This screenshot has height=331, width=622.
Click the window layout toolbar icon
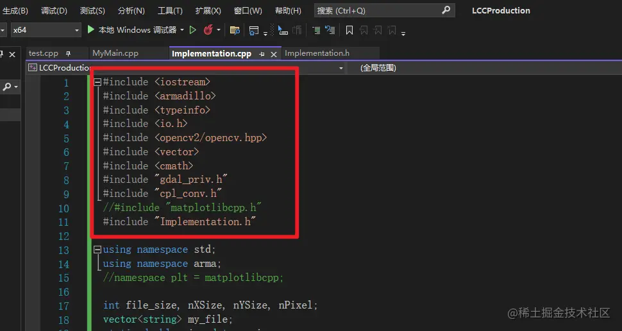pos(254,30)
